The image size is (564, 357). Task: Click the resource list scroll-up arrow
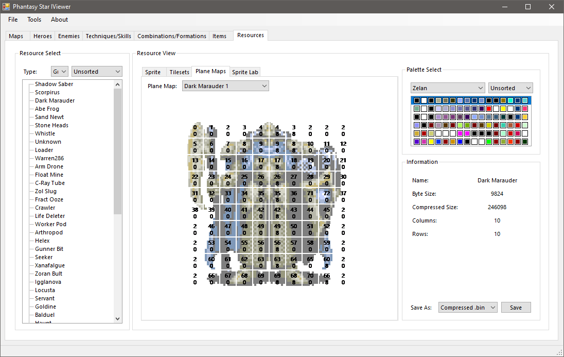tap(118, 84)
